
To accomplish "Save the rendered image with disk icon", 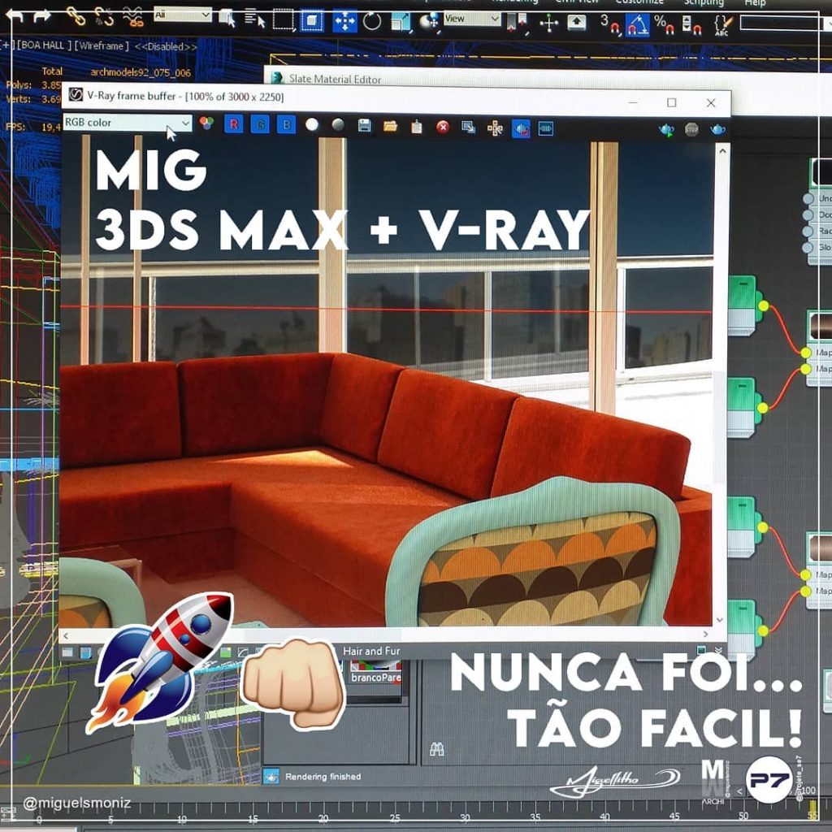I will [364, 125].
